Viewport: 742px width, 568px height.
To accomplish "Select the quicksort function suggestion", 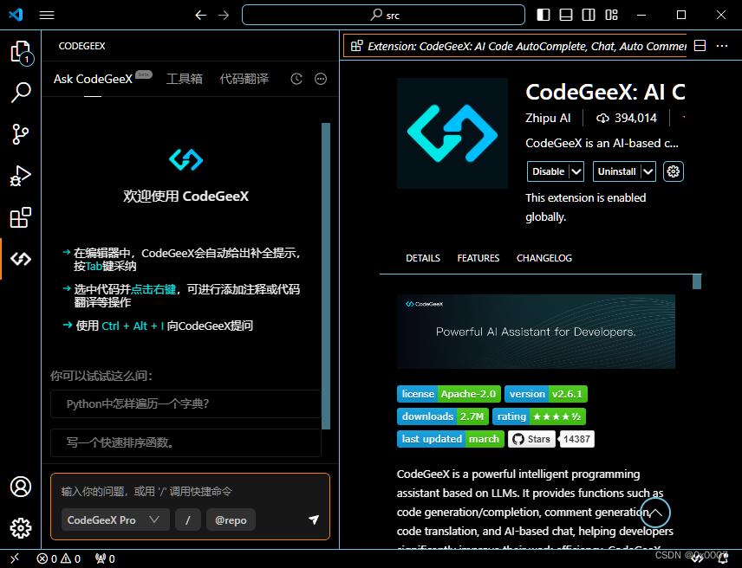I will [x=186, y=442].
